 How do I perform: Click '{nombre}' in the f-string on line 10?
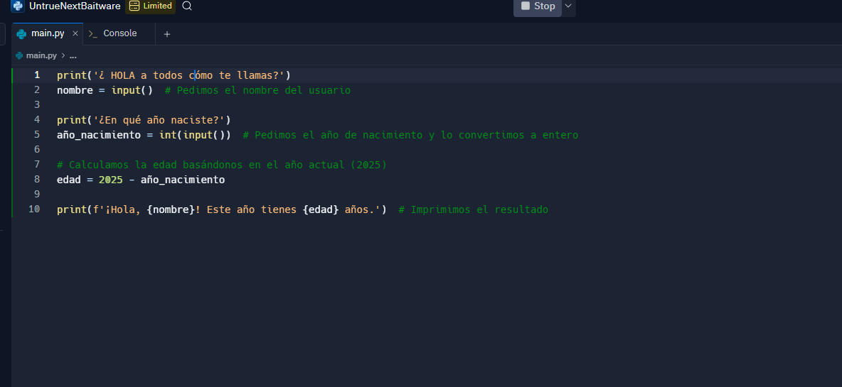click(x=171, y=209)
